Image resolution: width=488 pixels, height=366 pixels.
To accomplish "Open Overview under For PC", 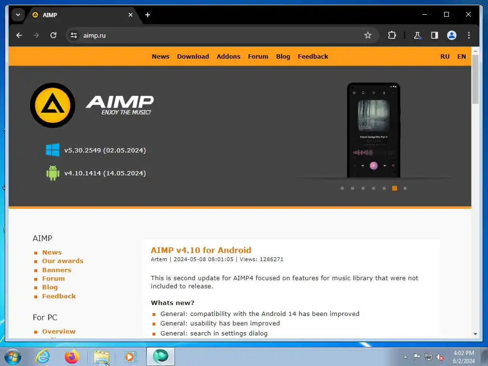I will coord(59,332).
